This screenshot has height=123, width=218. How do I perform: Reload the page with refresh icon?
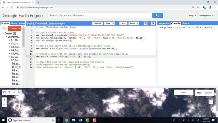coord(12,8)
